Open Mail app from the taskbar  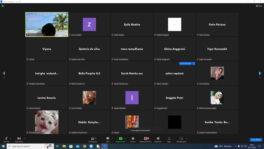78,146
